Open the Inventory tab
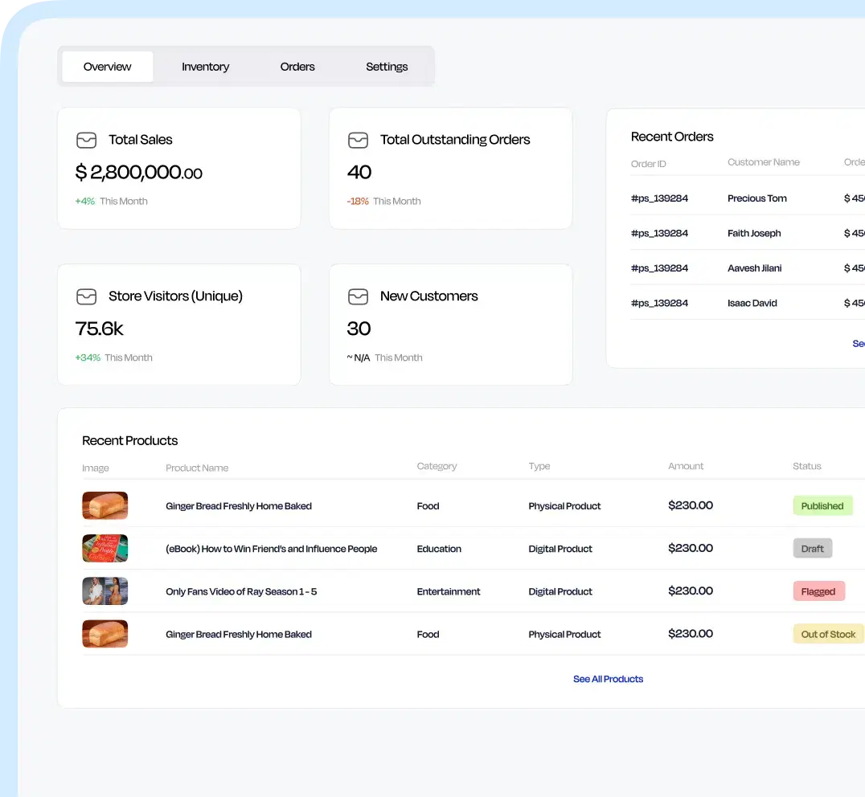This screenshot has width=865, height=797. click(205, 67)
